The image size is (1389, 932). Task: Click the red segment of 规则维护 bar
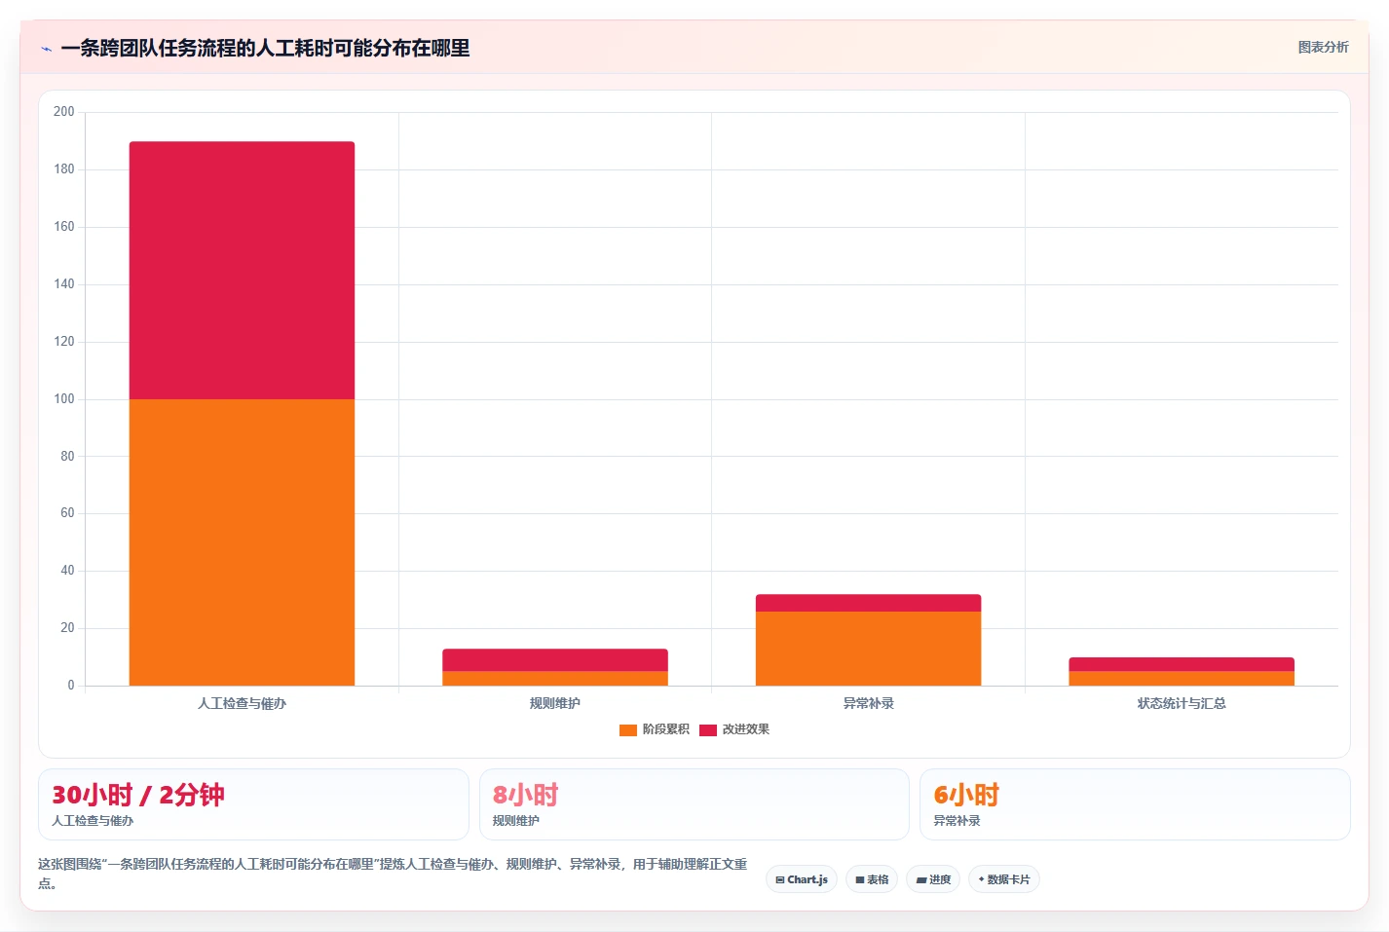tap(555, 660)
